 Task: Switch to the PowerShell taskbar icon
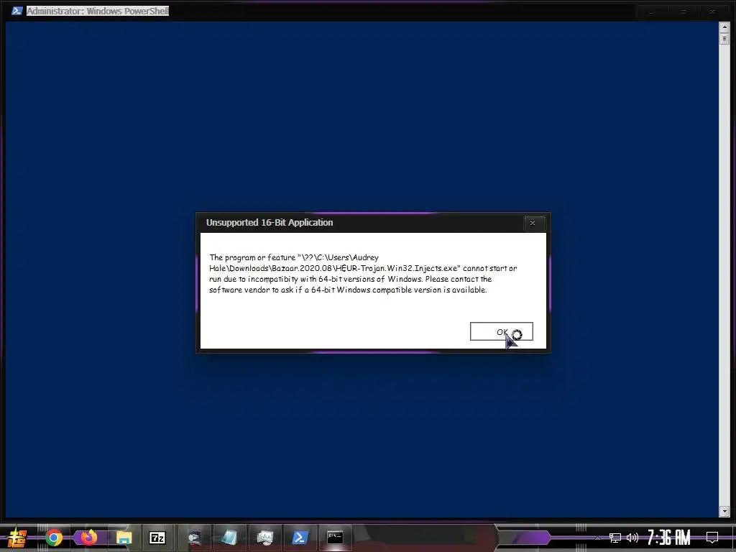(300, 538)
